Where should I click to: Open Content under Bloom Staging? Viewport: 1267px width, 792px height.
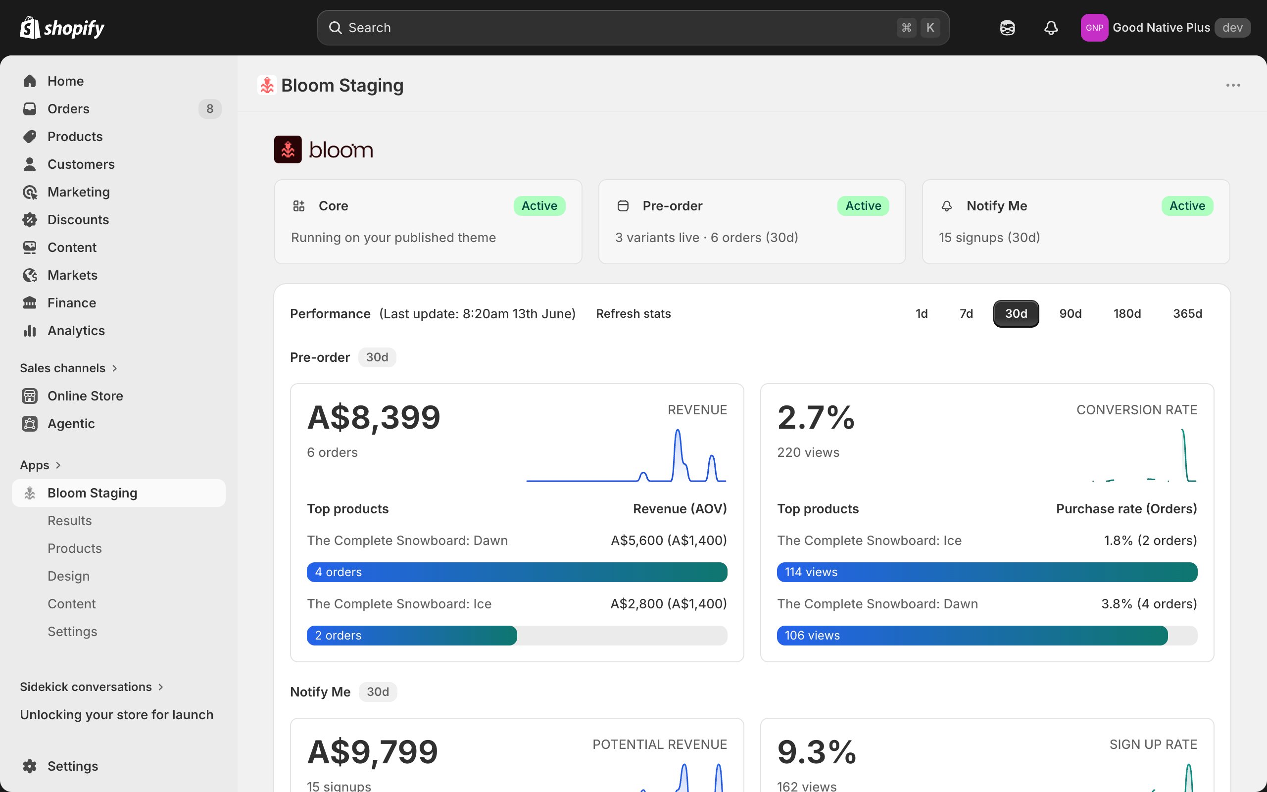72,604
